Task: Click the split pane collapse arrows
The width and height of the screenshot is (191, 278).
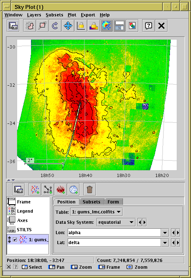Action: pos(11,180)
